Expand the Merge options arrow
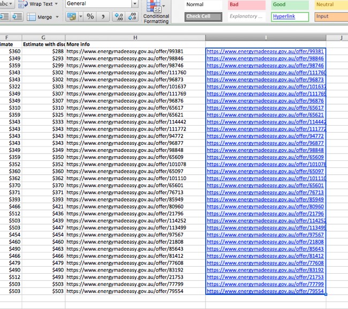This screenshot has height=309, width=348. coord(57,17)
